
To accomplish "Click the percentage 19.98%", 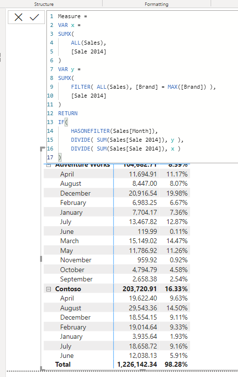I will (x=177, y=193).
